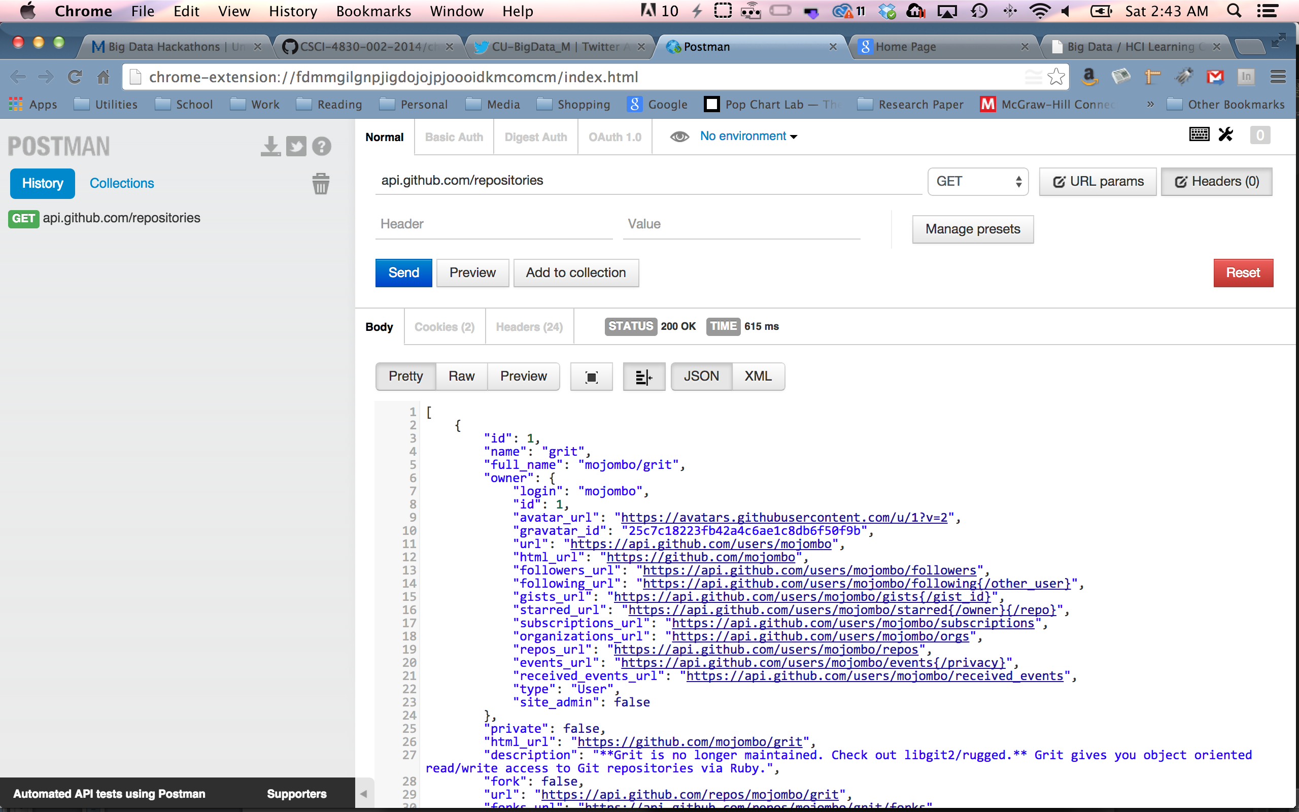The height and width of the screenshot is (812, 1299).
Task: Select Raw response view
Action: coord(462,377)
